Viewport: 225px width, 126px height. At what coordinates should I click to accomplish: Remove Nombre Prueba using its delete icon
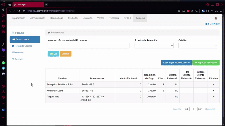[213, 91]
